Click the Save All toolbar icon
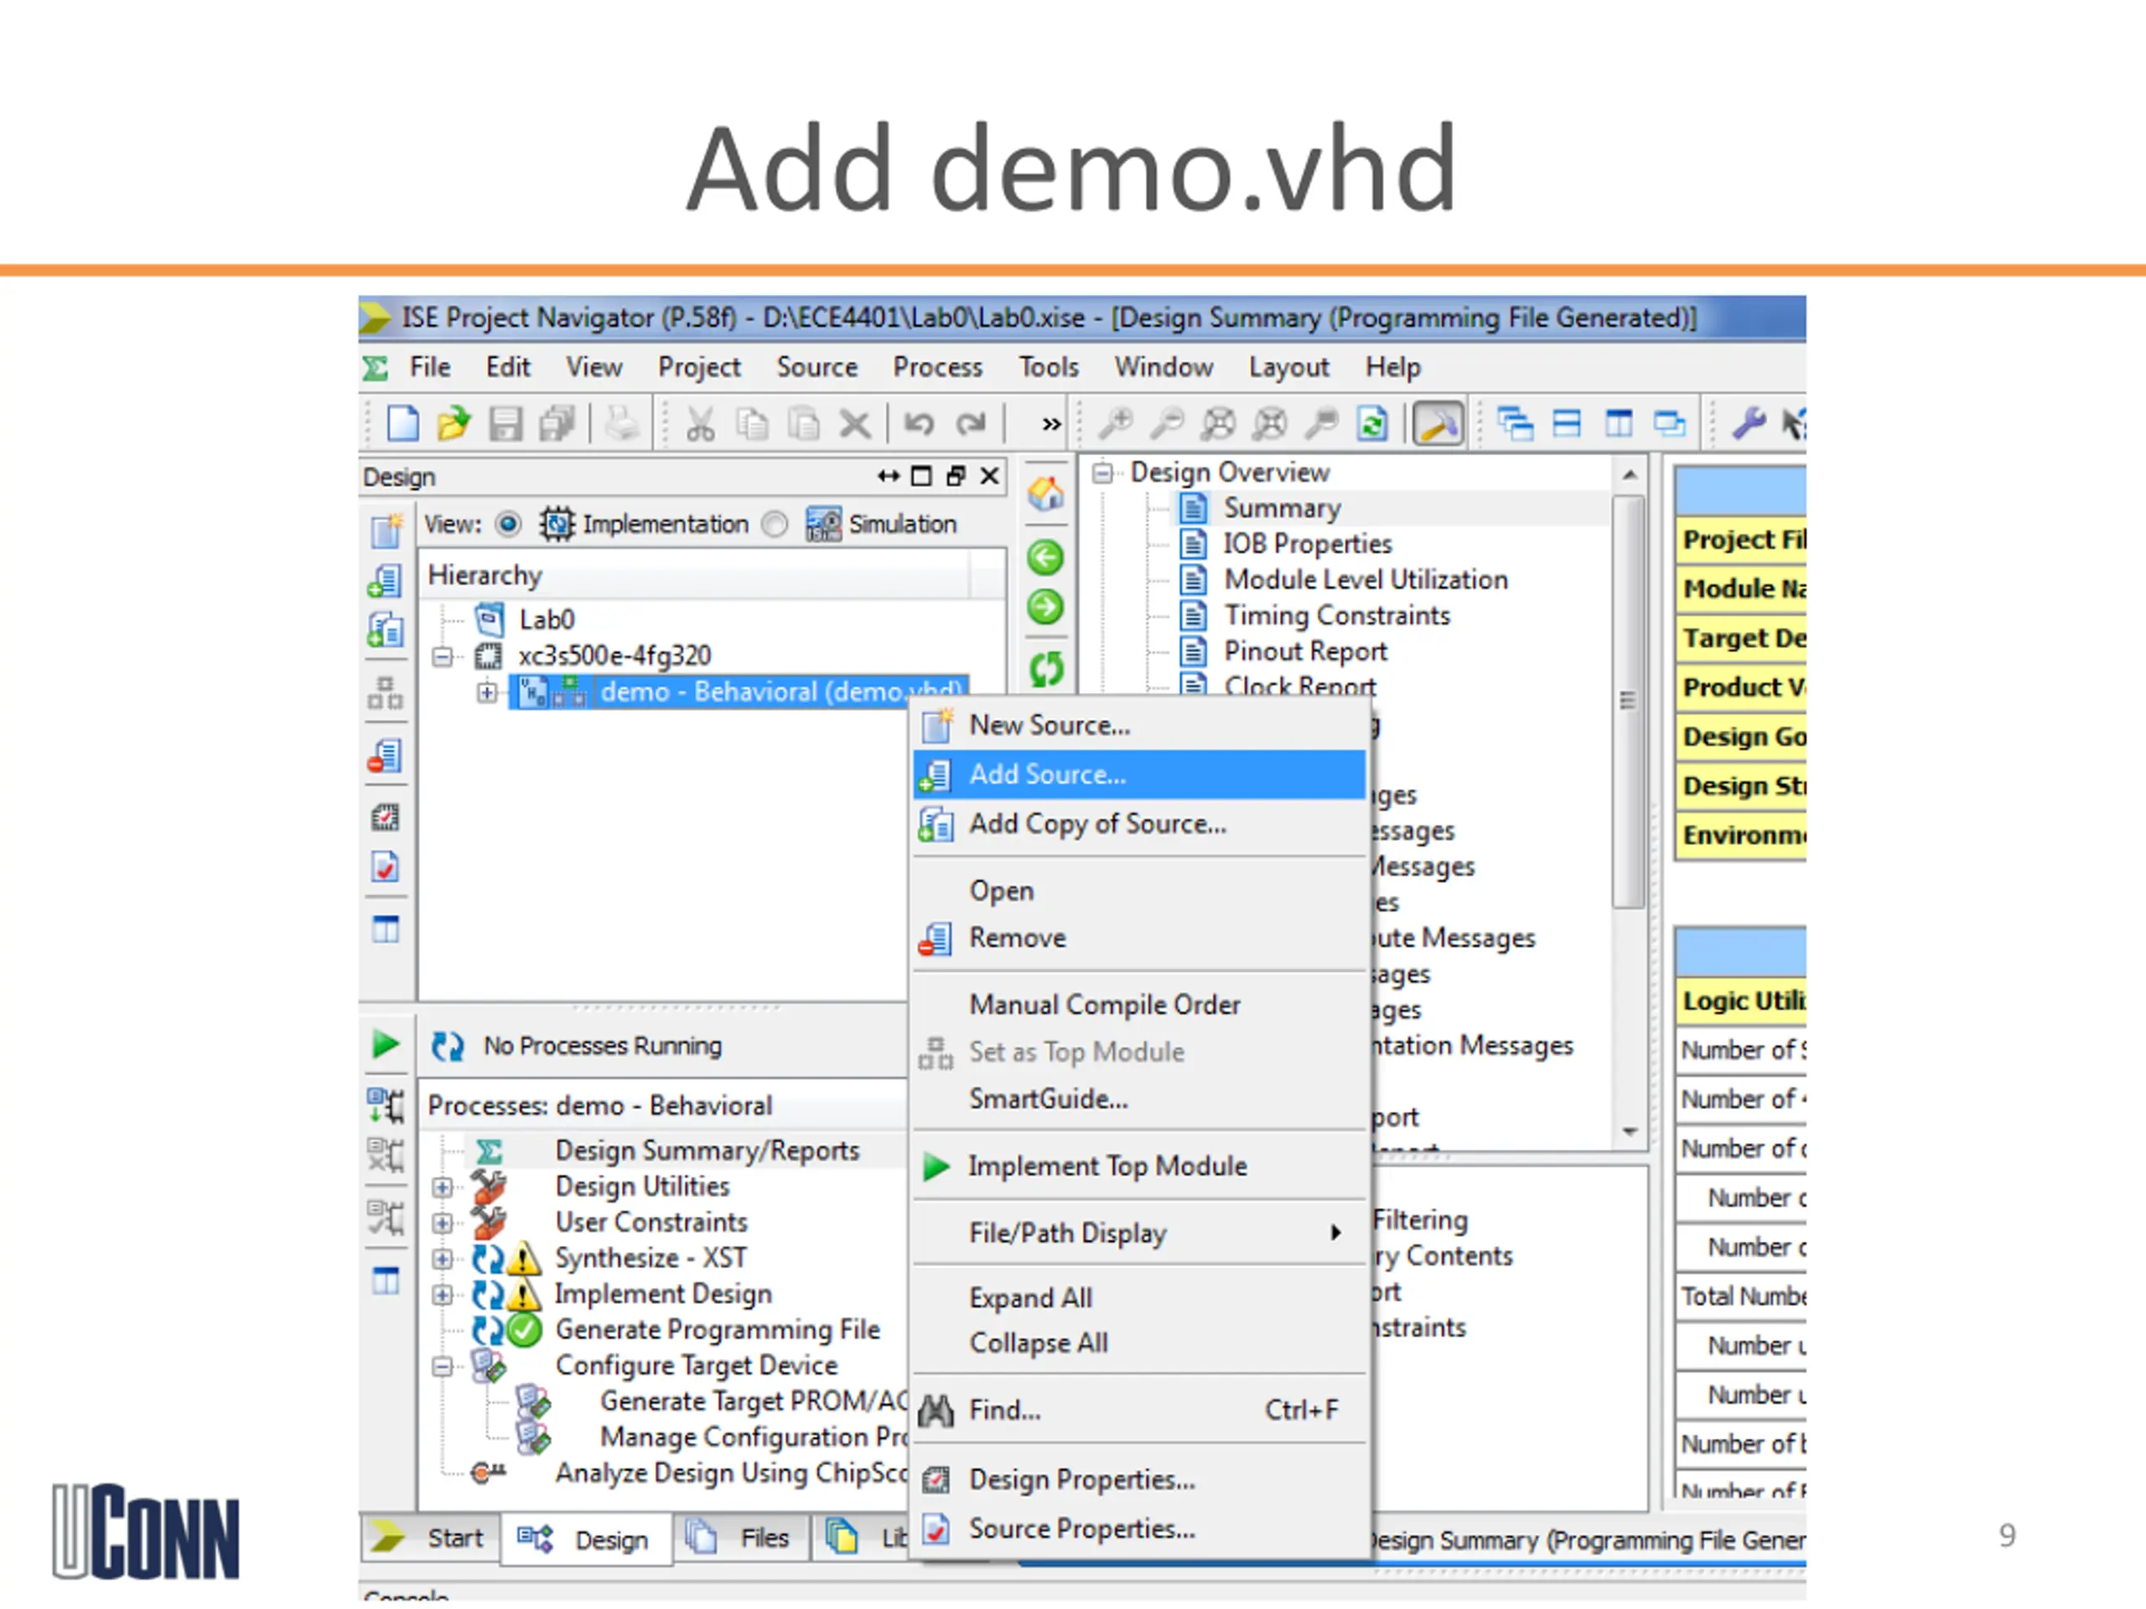The height and width of the screenshot is (1609, 2146). 557,424
